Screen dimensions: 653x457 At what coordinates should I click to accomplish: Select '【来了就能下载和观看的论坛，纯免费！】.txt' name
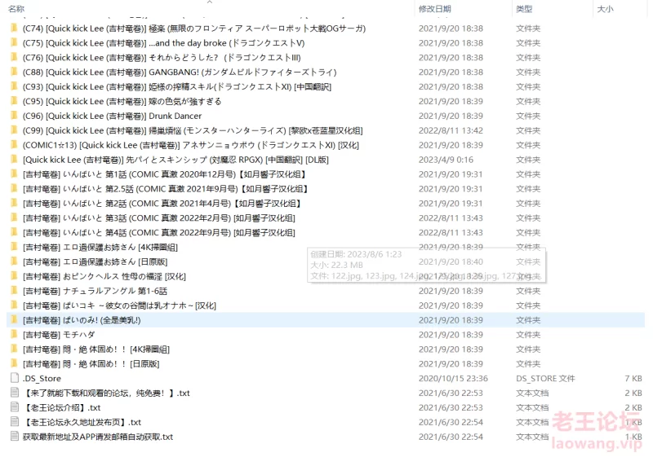pos(106,393)
